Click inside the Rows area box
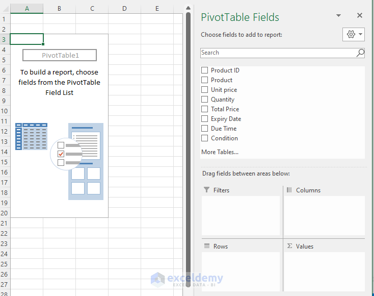 click(x=241, y=272)
